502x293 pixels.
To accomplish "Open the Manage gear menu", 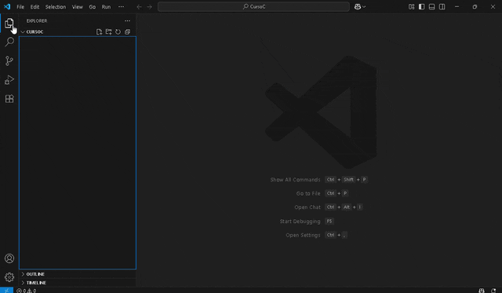I will 9,277.
